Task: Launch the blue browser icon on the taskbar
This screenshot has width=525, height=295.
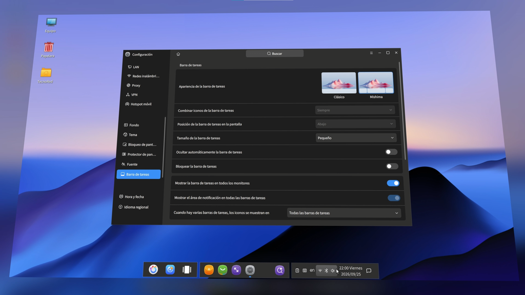Action: [x=170, y=269]
